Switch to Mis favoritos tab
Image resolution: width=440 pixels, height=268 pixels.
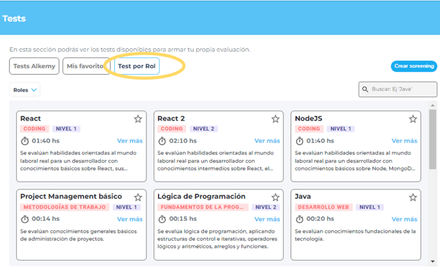[x=85, y=66]
